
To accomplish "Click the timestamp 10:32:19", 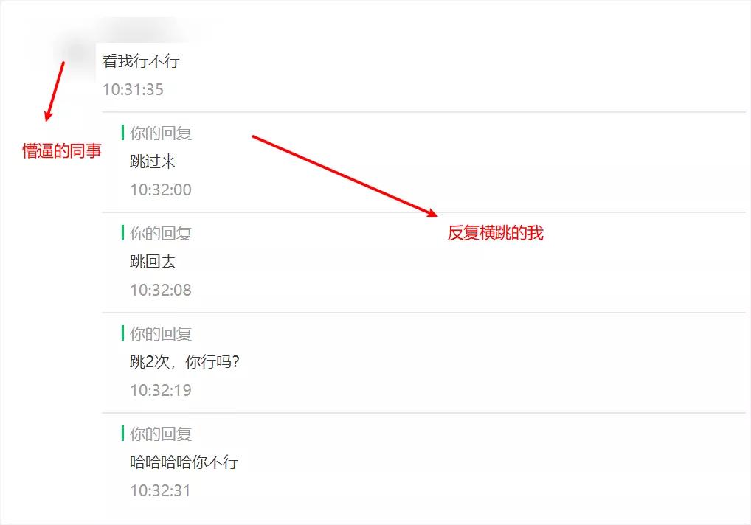I will tap(161, 391).
